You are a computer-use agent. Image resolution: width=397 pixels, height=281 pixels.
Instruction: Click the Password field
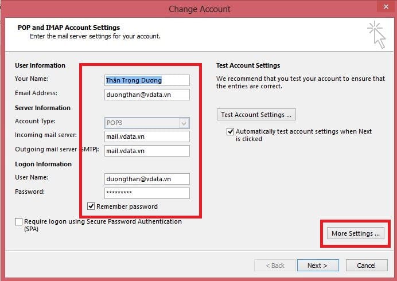147,193
